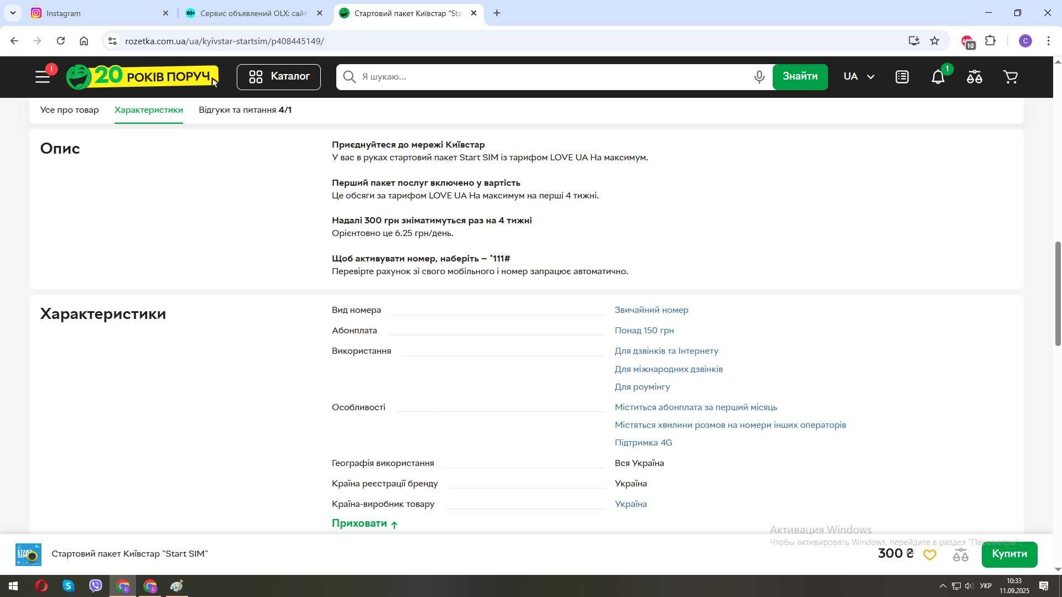Open the hamburger side menu

click(43, 77)
